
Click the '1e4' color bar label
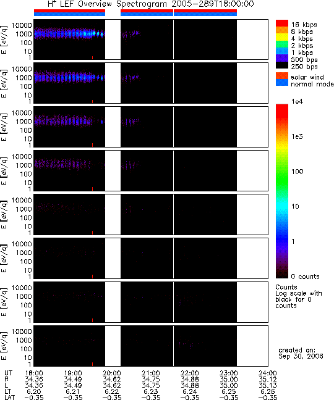298,101
